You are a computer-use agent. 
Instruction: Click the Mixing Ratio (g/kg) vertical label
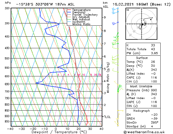pyautogui.click(x=108, y=77)
